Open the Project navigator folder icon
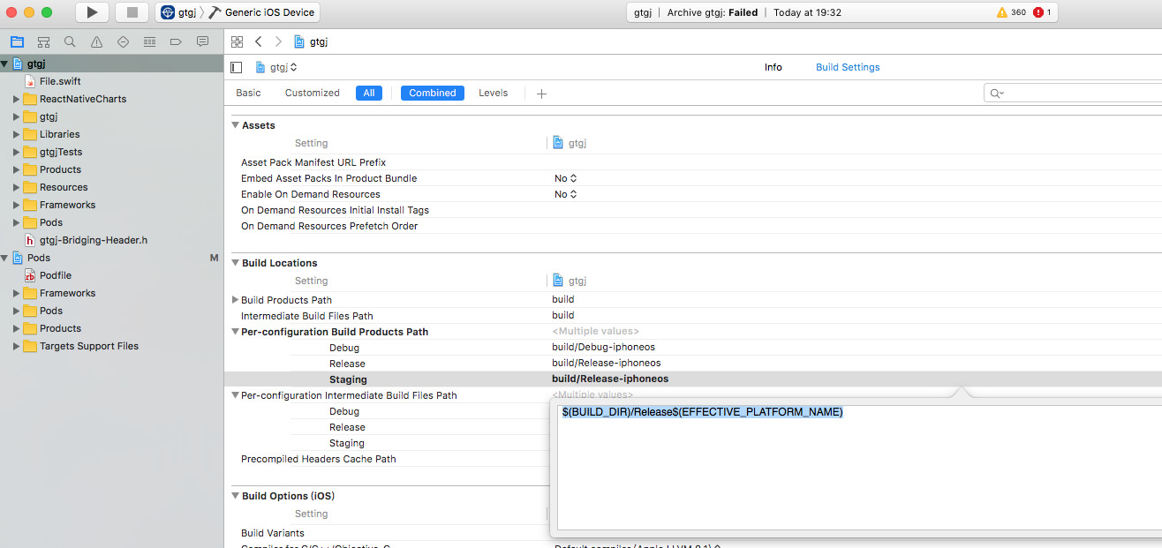This screenshot has height=548, width=1162. pyautogui.click(x=17, y=41)
